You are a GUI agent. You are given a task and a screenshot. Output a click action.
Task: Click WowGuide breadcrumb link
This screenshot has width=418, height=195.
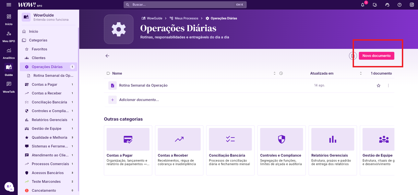tap(152, 18)
